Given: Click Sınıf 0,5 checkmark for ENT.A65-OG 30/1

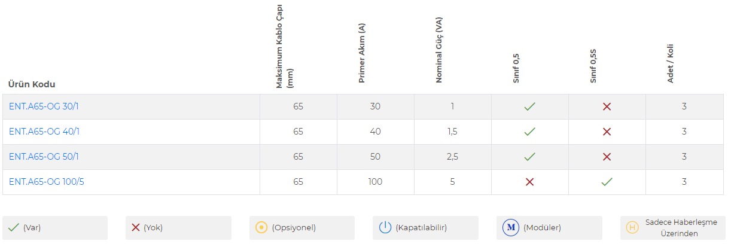Looking at the screenshot, I should pos(529,106).
